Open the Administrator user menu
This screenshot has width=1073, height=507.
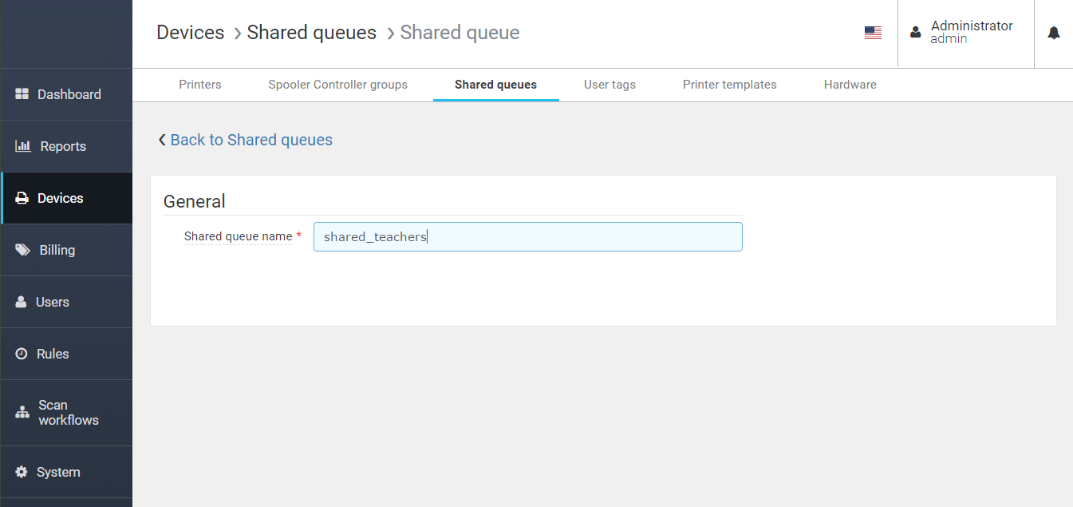tap(965, 33)
